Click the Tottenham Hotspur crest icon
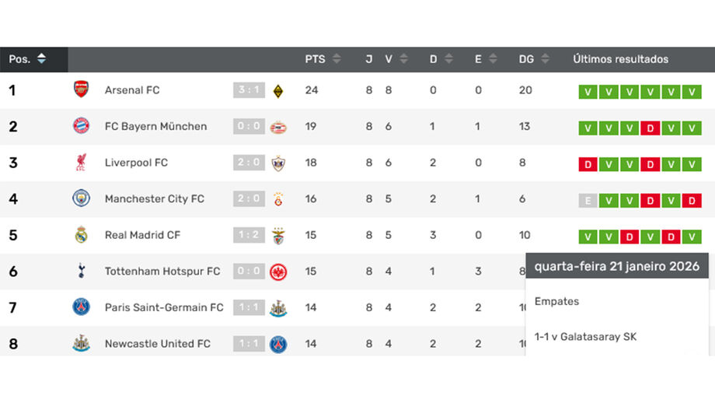 (81, 271)
